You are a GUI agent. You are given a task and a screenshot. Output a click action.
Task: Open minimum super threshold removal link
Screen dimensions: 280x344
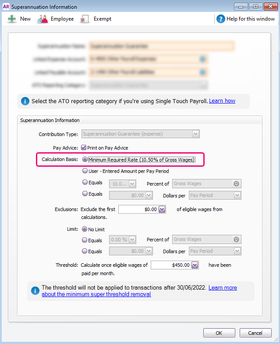click(x=96, y=294)
